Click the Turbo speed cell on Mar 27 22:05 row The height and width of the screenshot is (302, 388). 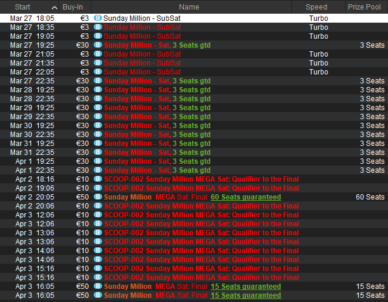coord(319,72)
